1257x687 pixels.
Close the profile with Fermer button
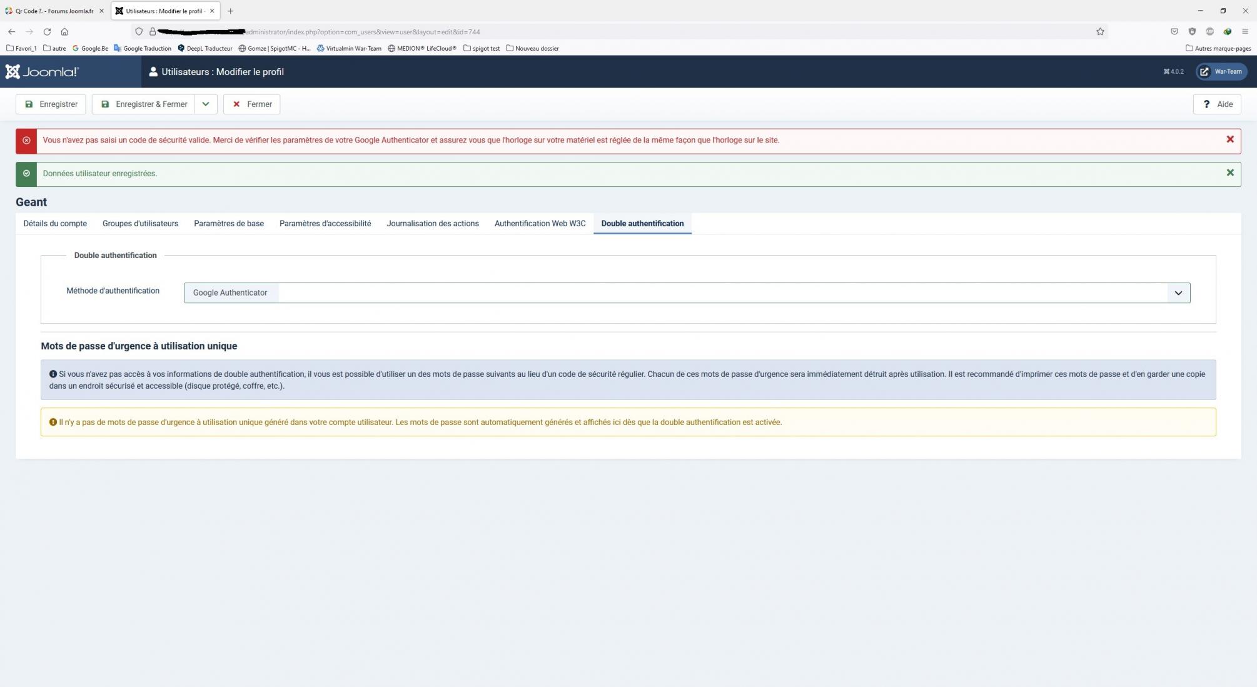point(252,104)
